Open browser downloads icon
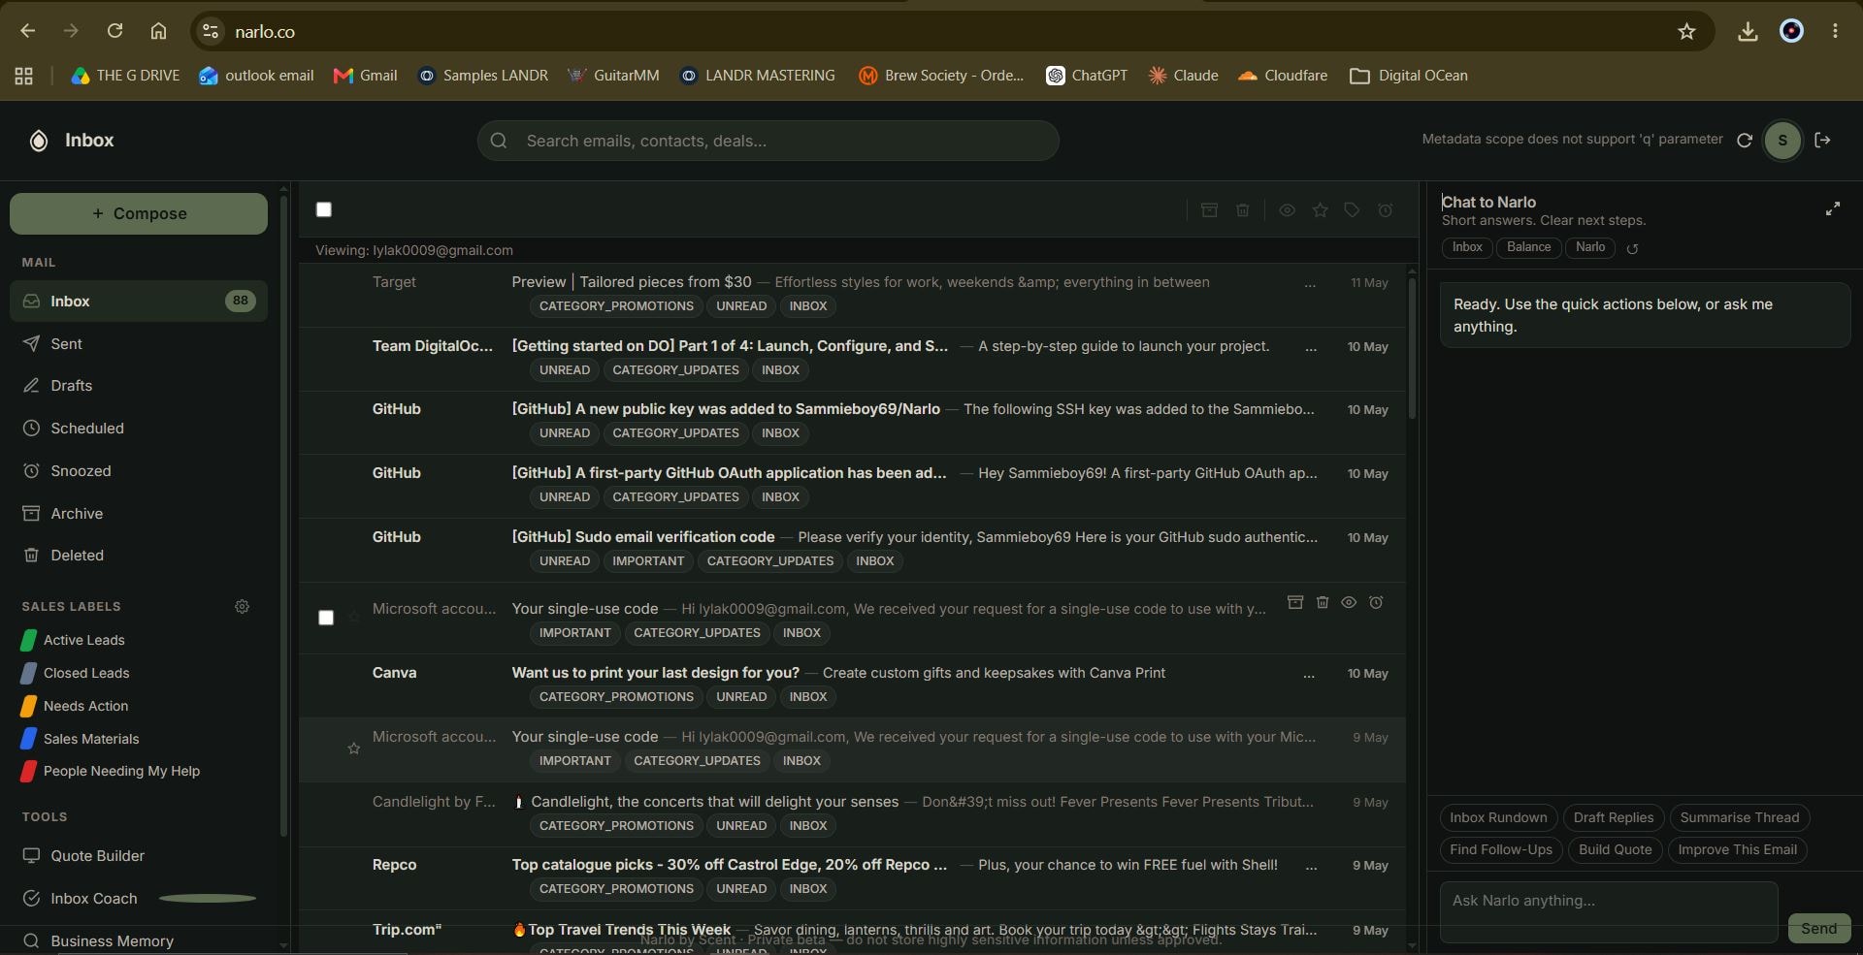 (1748, 31)
